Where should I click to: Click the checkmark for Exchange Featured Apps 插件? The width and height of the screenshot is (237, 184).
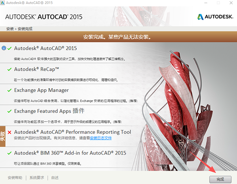point(9,111)
